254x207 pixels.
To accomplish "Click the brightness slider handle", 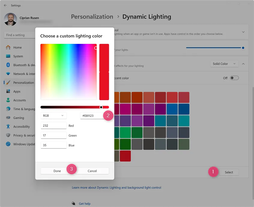I will coord(243,48).
